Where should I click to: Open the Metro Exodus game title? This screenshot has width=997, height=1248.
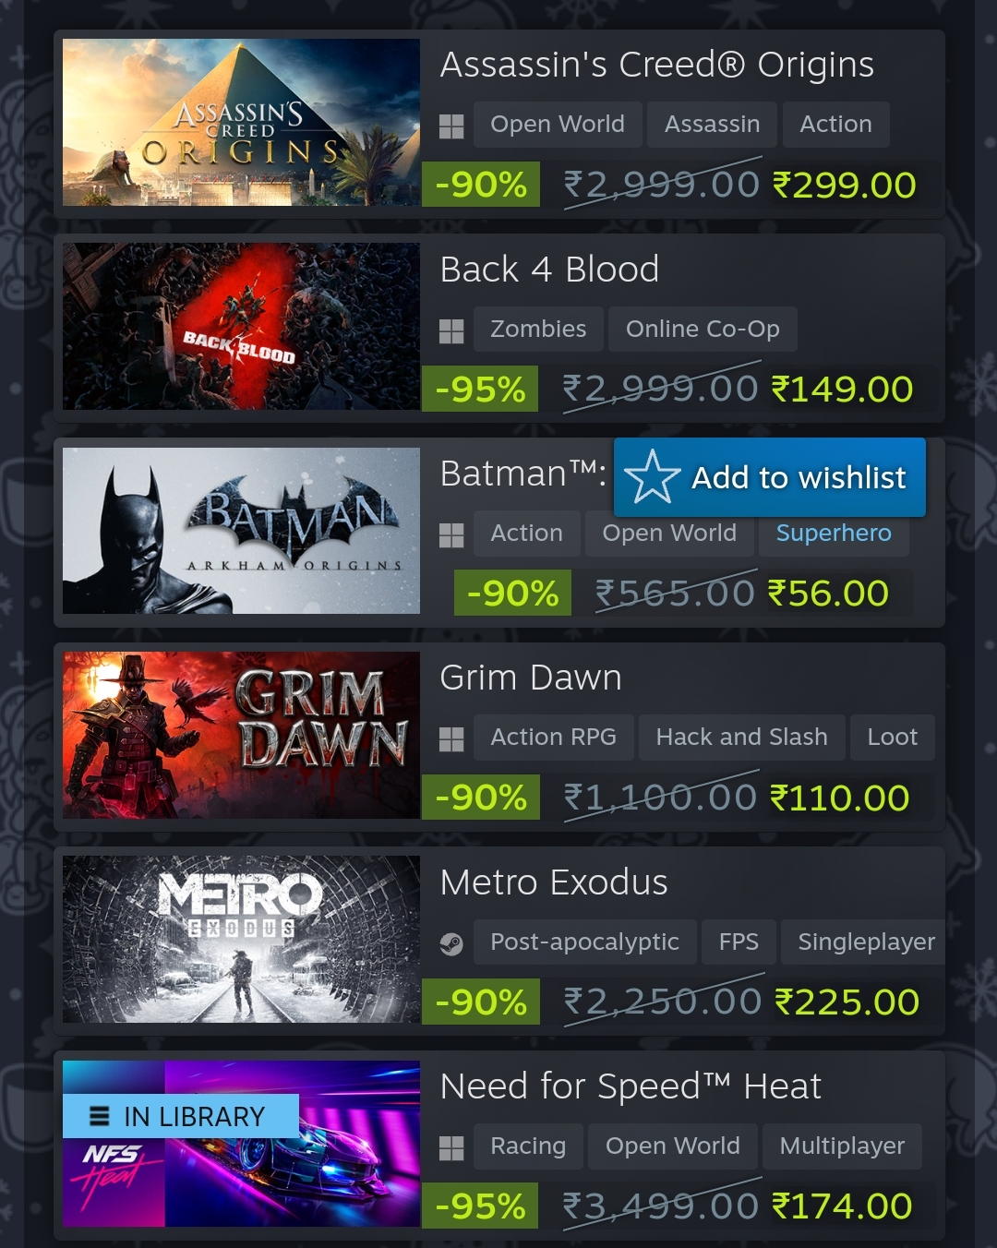point(554,882)
